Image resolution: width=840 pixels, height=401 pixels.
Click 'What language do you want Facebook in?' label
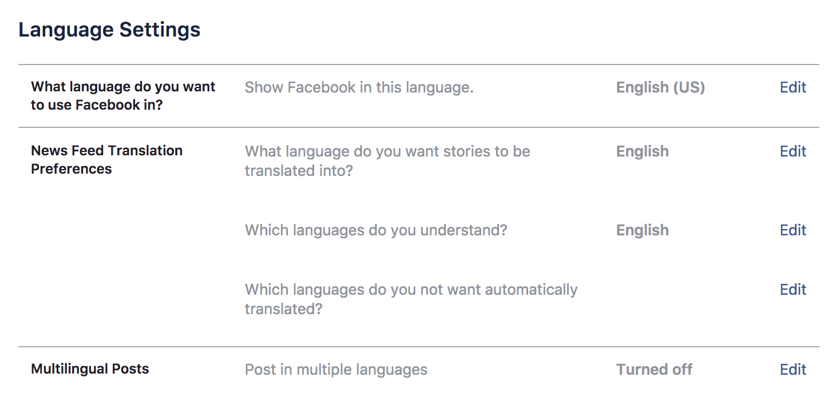point(122,95)
